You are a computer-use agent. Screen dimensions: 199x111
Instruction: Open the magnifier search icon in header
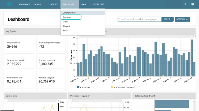coord(185,4)
